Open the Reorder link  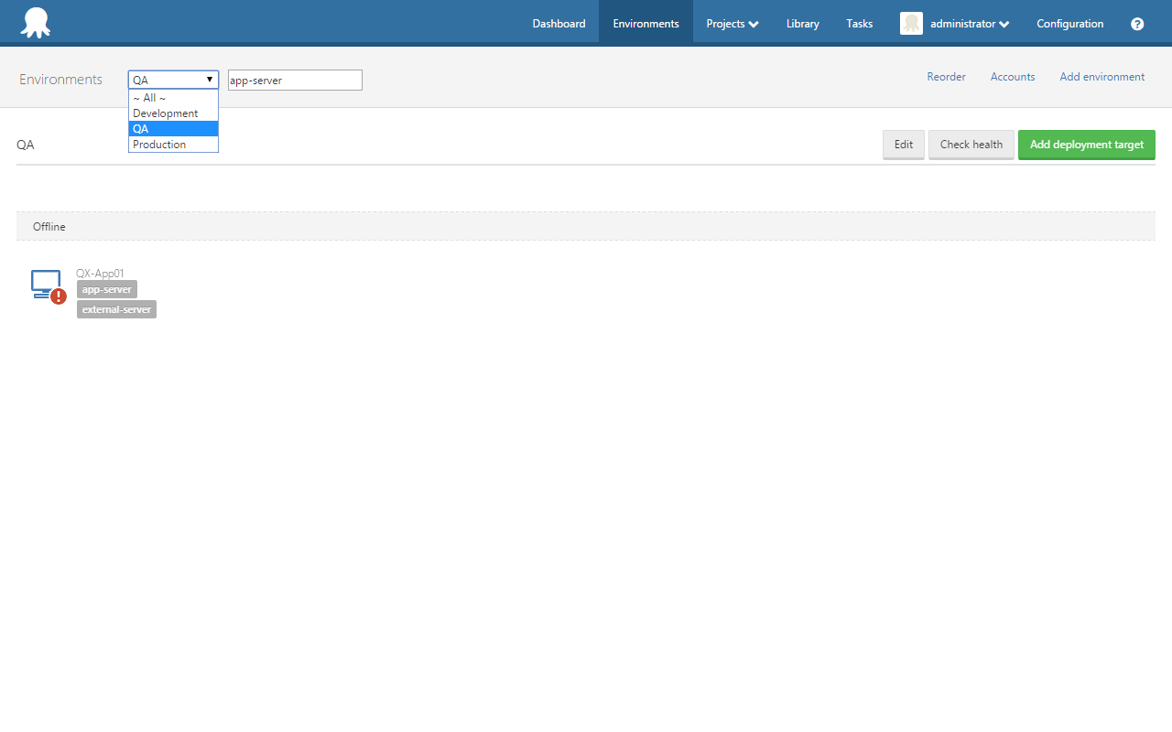(946, 77)
